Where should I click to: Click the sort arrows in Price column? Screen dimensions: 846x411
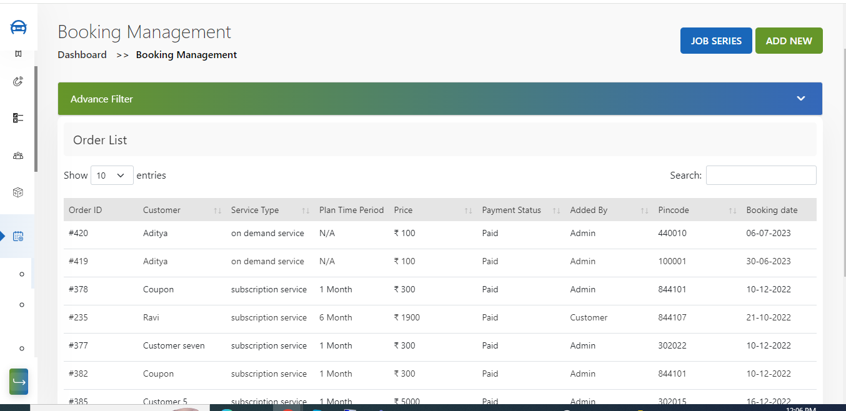(468, 210)
